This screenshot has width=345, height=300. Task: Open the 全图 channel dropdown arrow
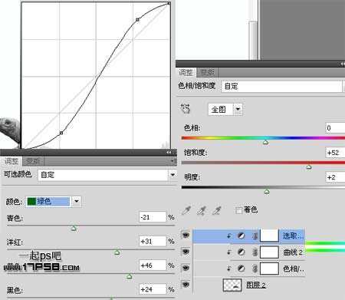coord(238,110)
